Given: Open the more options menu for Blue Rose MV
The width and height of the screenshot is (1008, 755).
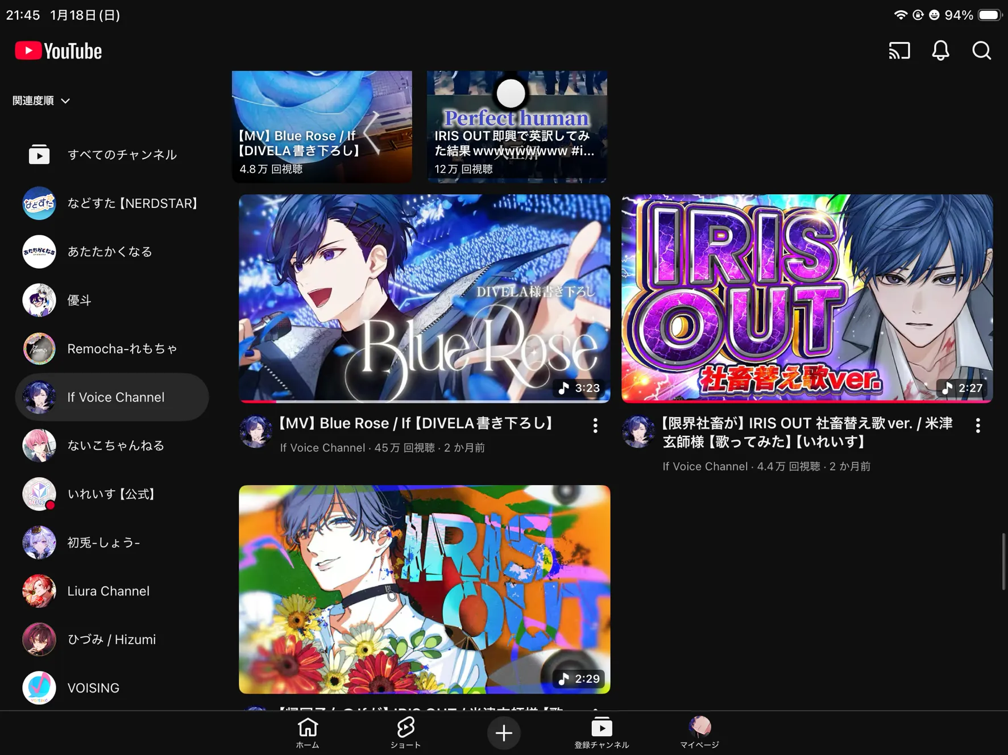Looking at the screenshot, I should click(x=595, y=426).
